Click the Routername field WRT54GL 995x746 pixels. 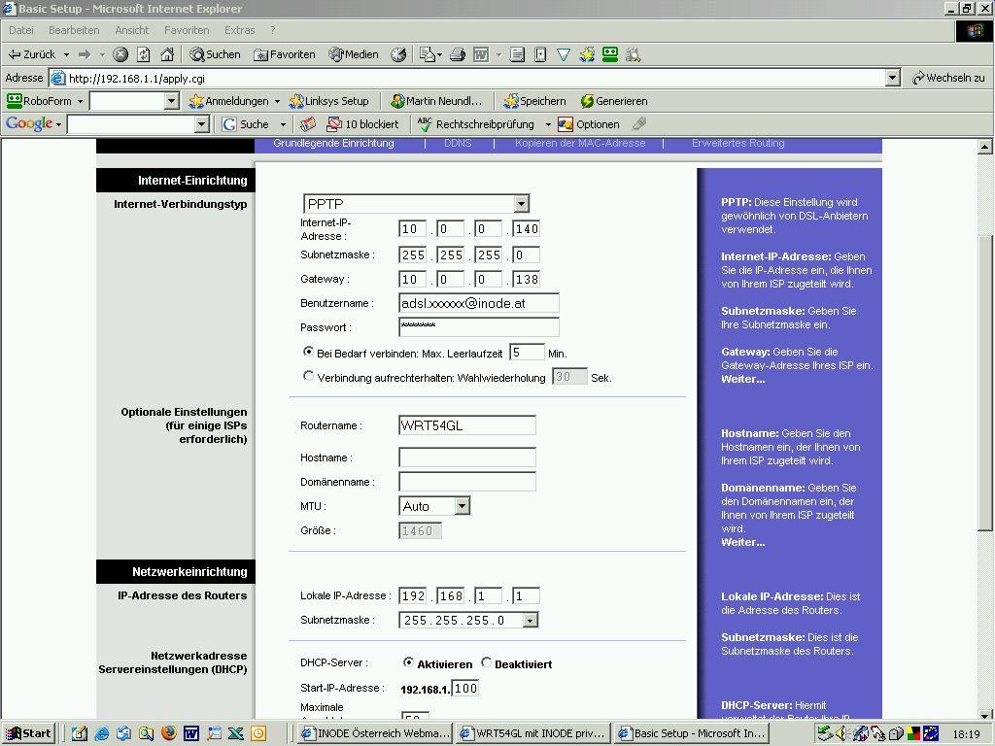[467, 425]
